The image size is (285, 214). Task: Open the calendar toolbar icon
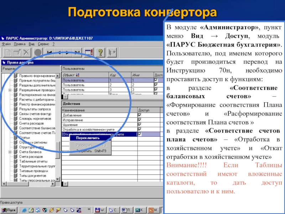click(89, 52)
